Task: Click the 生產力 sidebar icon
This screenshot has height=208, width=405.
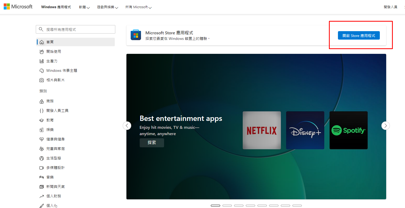Action: pyautogui.click(x=42, y=61)
